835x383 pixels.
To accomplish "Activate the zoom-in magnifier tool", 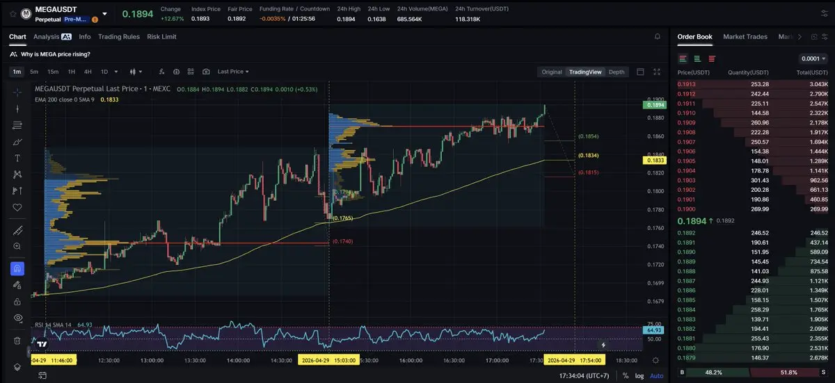I will pyautogui.click(x=17, y=246).
